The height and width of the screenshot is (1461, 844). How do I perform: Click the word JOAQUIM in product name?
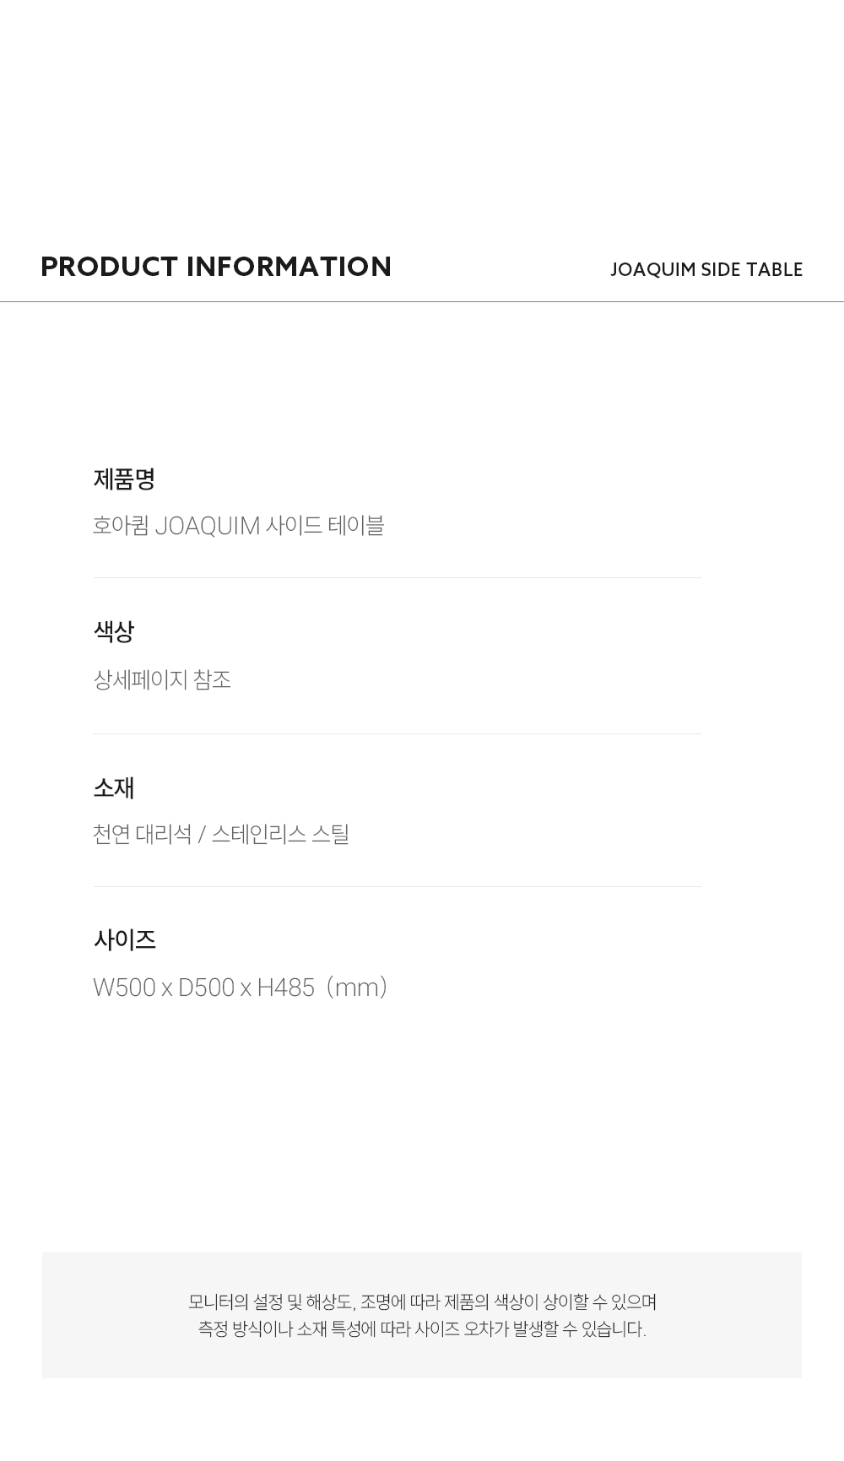tap(208, 526)
